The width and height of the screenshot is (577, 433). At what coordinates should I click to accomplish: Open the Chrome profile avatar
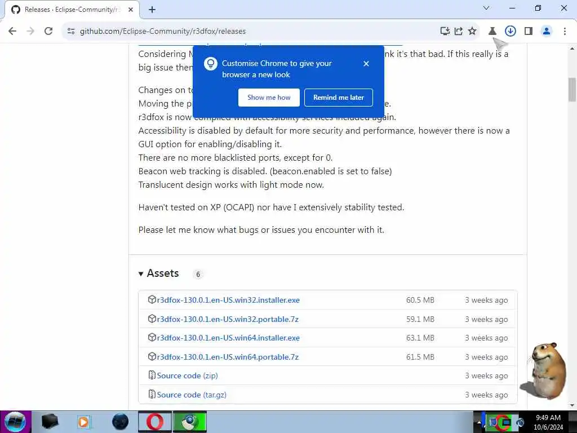547,32
